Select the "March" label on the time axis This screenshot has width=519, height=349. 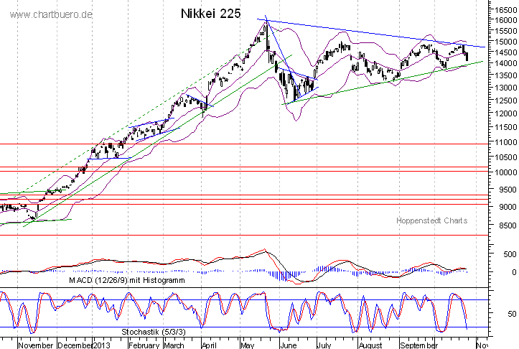tap(174, 345)
